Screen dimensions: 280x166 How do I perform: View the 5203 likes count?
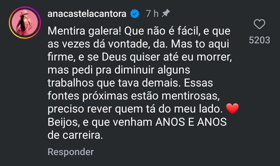click(x=260, y=40)
